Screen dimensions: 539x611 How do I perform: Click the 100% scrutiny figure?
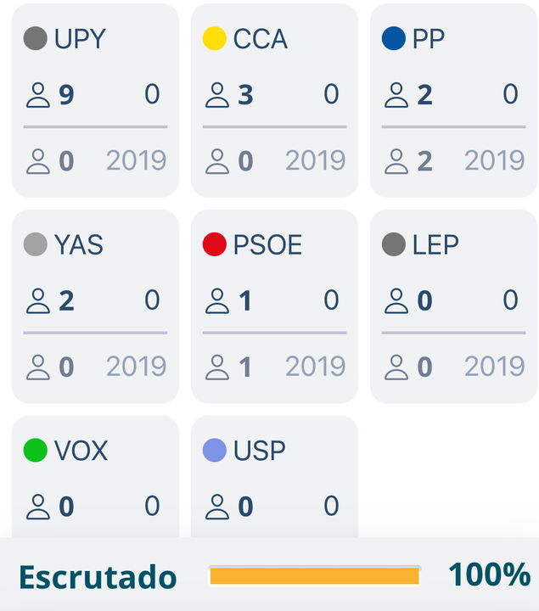(x=490, y=575)
